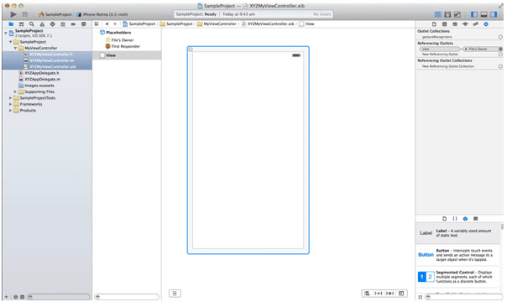The width and height of the screenshot is (507, 302).
Task: Open the Connections inspector arrow icon
Action: 486,24
